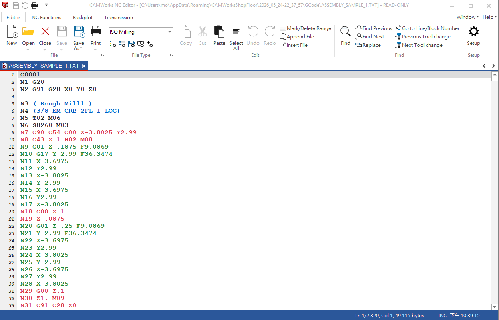The height and width of the screenshot is (320, 499).
Task: Switch to the Backplot tab
Action: [x=82, y=17]
